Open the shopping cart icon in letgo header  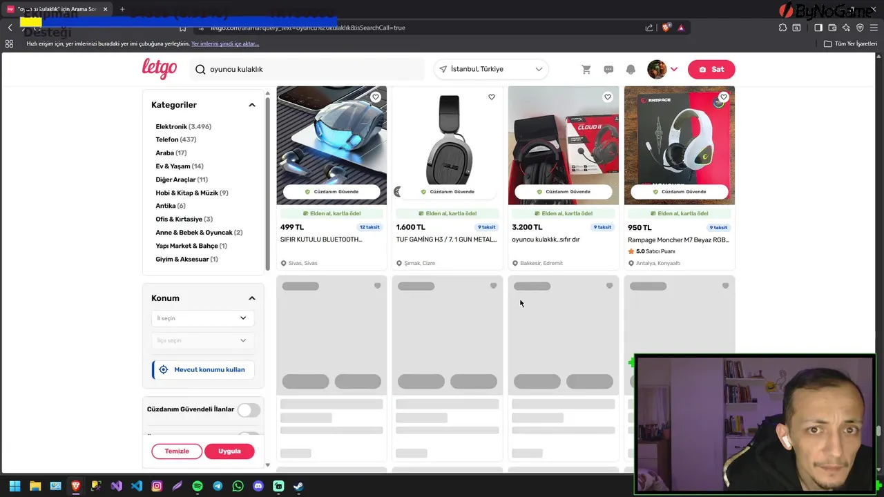[586, 69]
